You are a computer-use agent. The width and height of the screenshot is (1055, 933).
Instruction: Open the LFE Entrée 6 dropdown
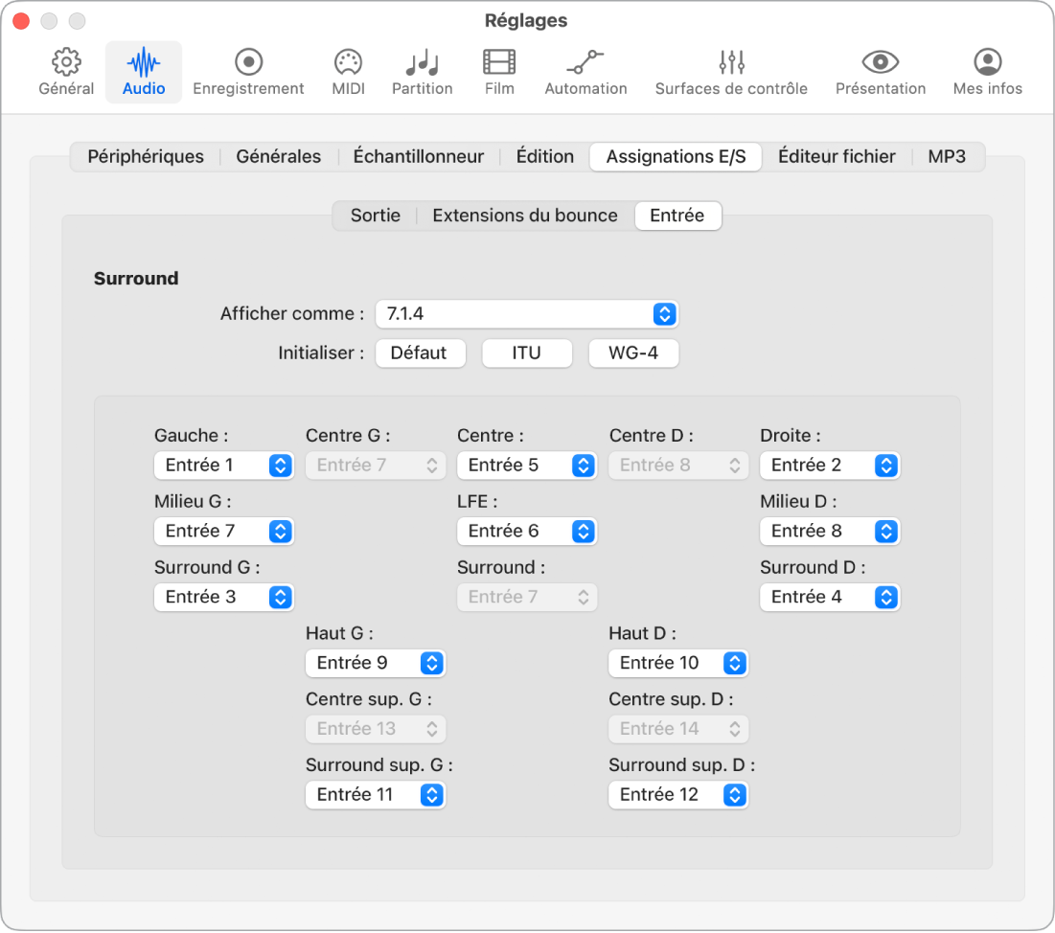tap(526, 532)
